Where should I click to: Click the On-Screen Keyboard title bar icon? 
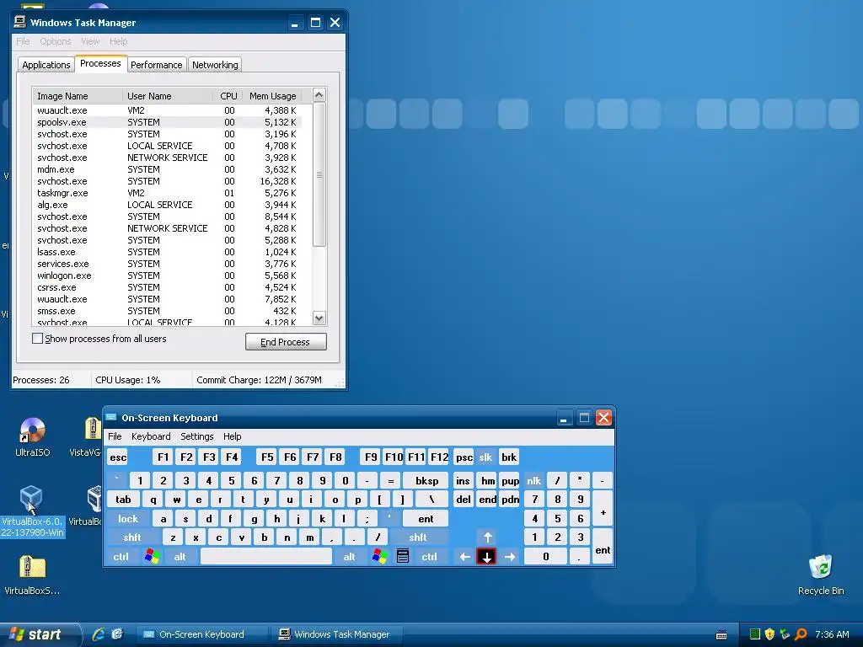pyautogui.click(x=111, y=418)
